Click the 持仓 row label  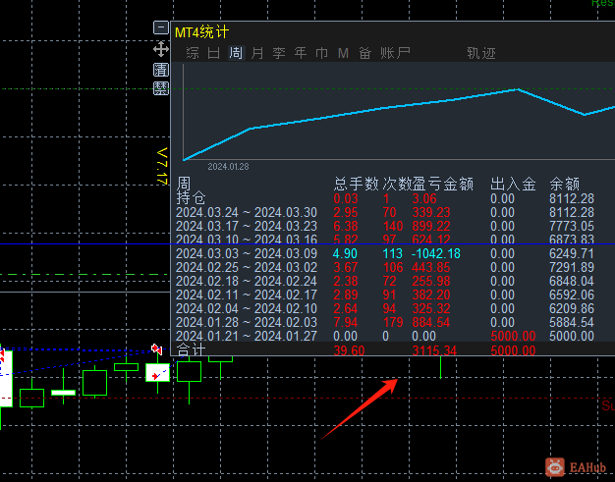coord(191,198)
